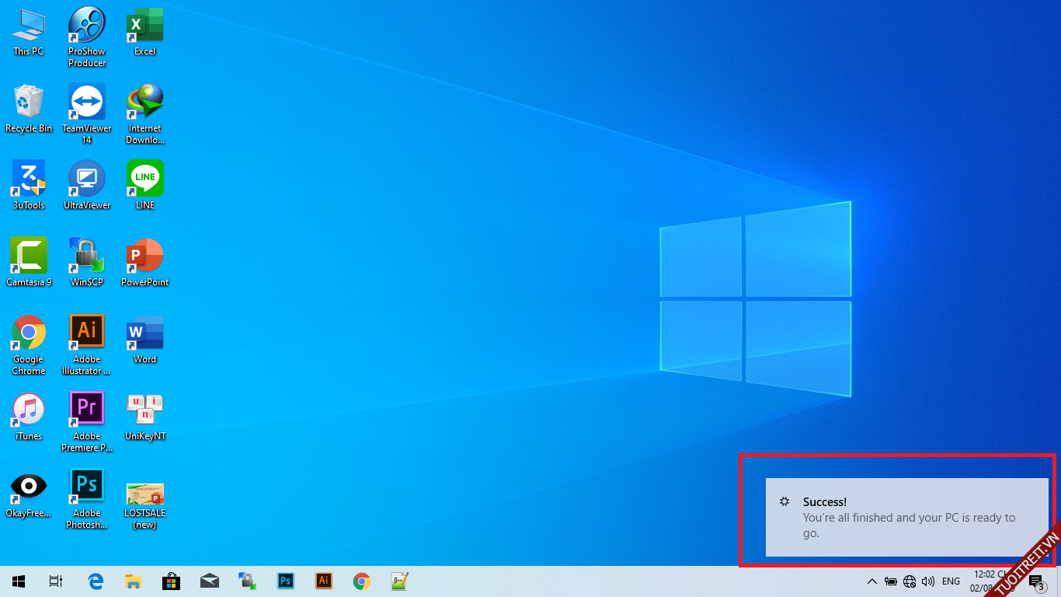The height and width of the screenshot is (597, 1061).
Task: Show hidden system tray icons
Action: 871,581
